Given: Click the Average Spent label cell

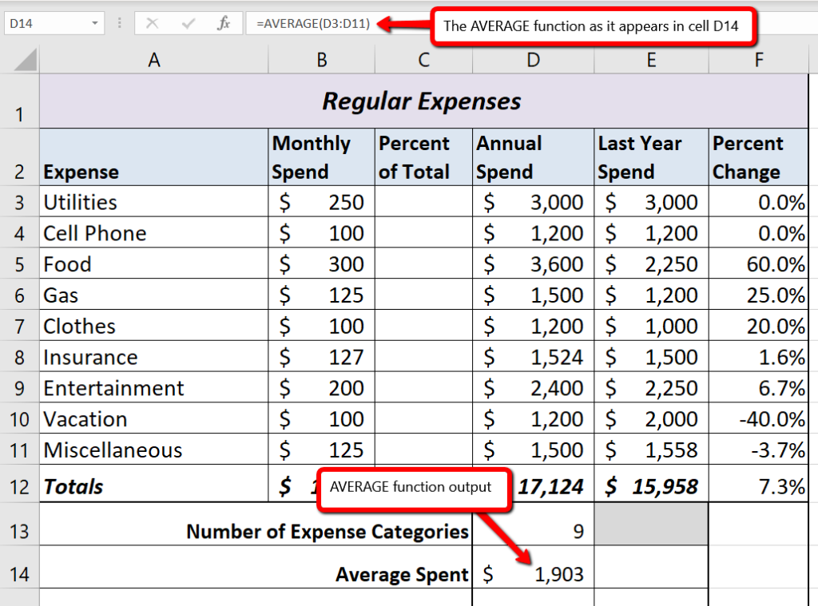Looking at the screenshot, I should (x=256, y=568).
